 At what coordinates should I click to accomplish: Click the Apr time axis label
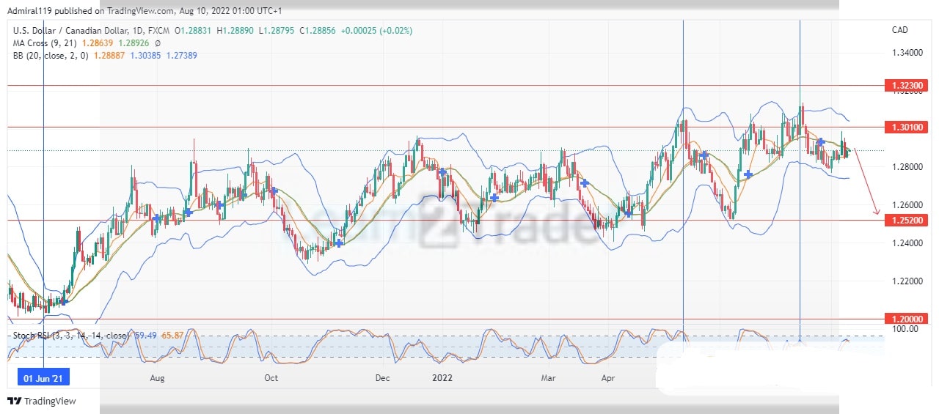pos(607,378)
